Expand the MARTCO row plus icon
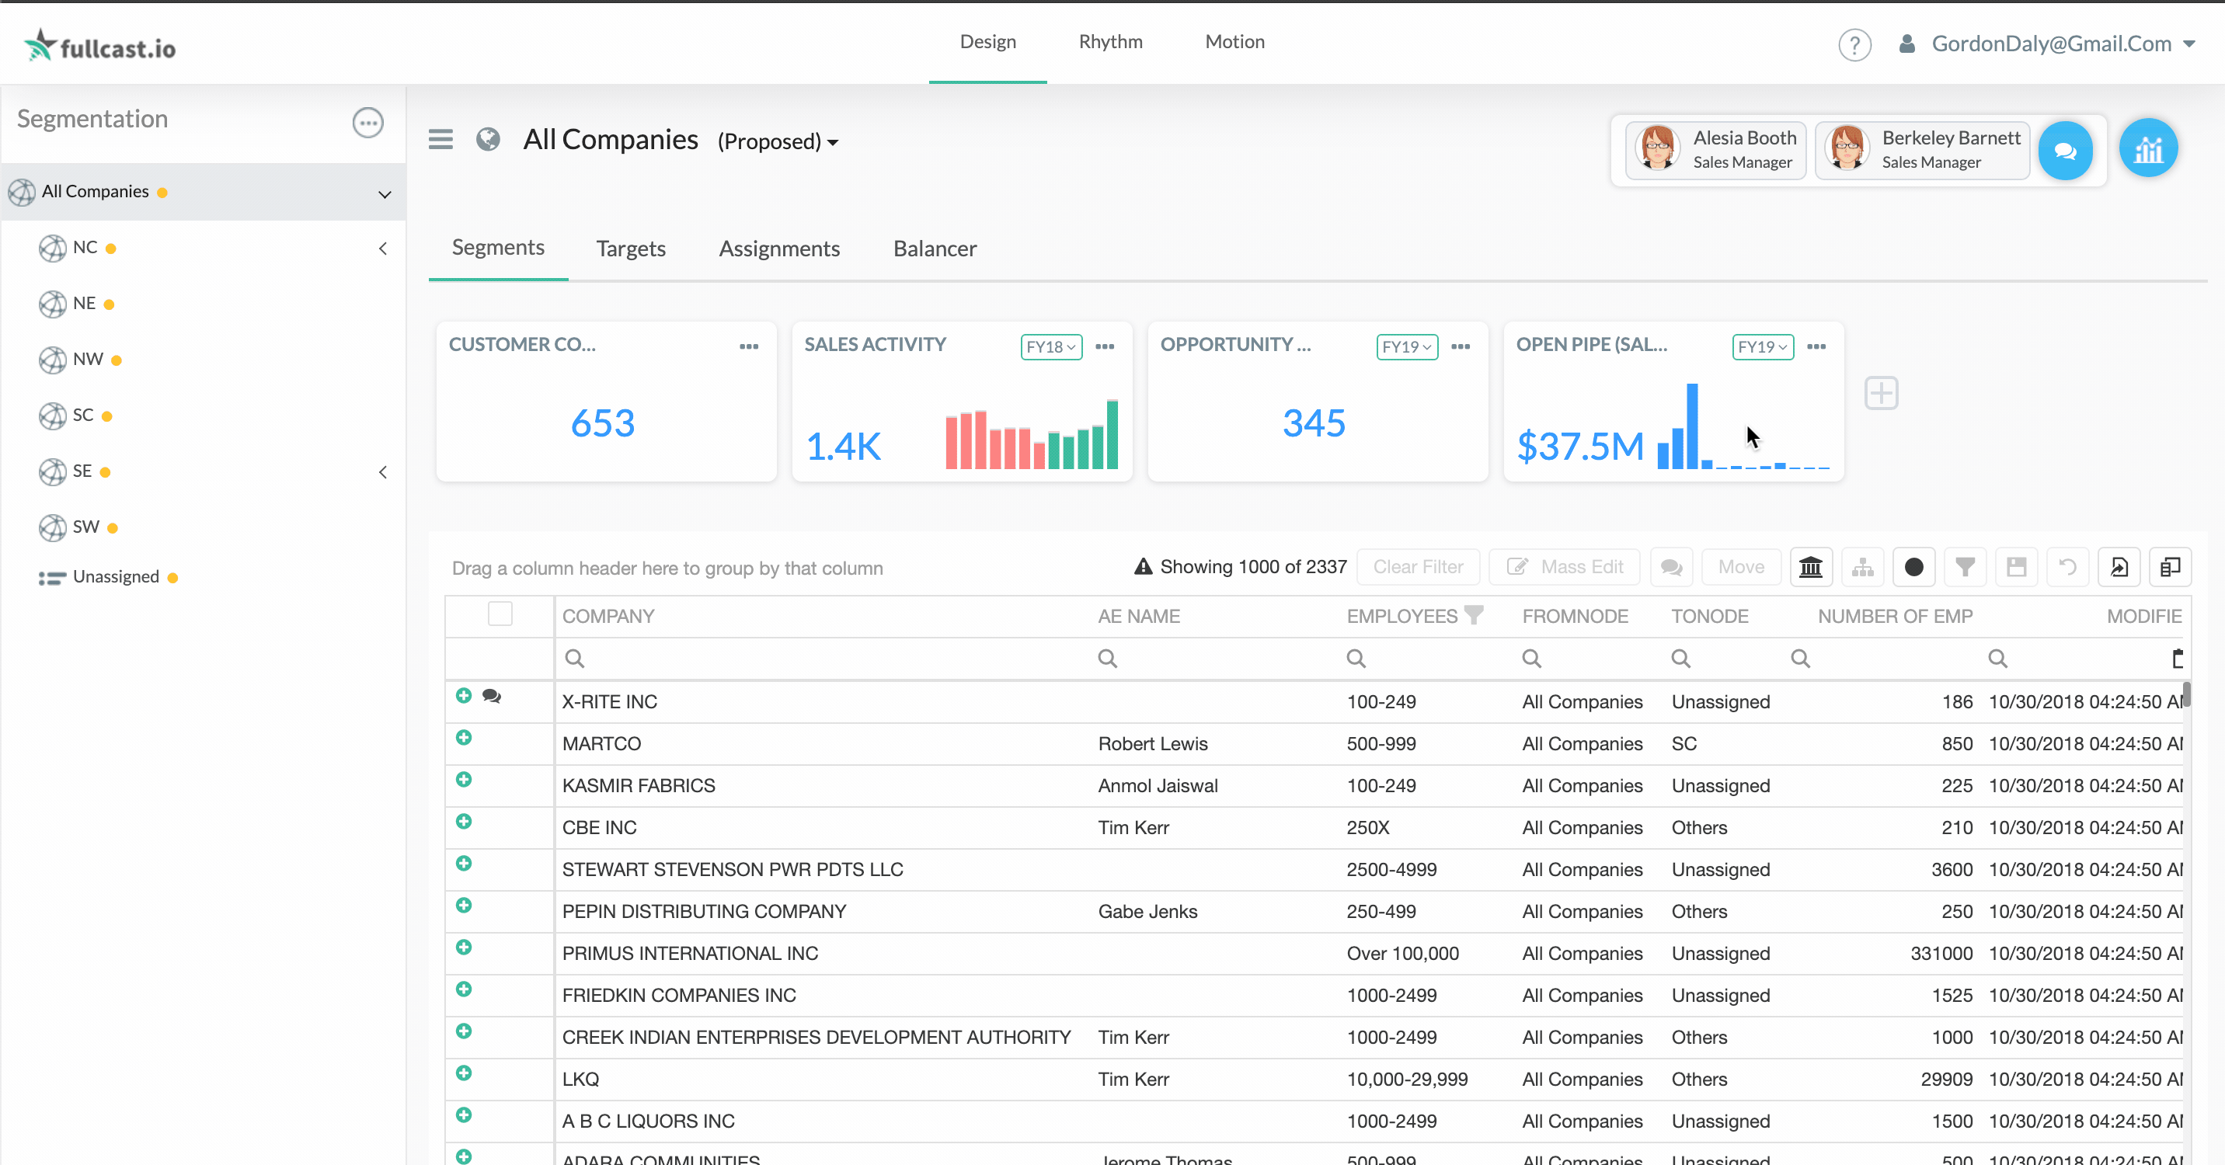The image size is (2225, 1165). (464, 738)
